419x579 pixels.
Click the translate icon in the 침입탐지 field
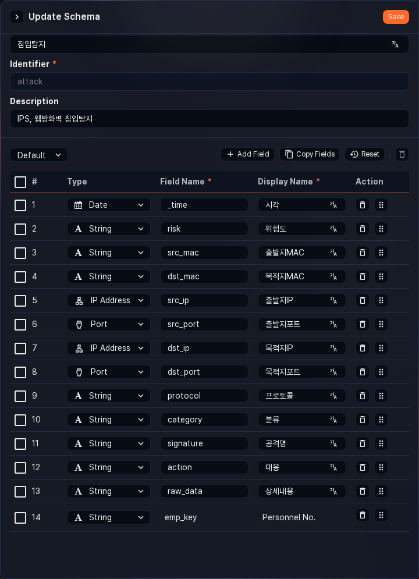point(395,44)
